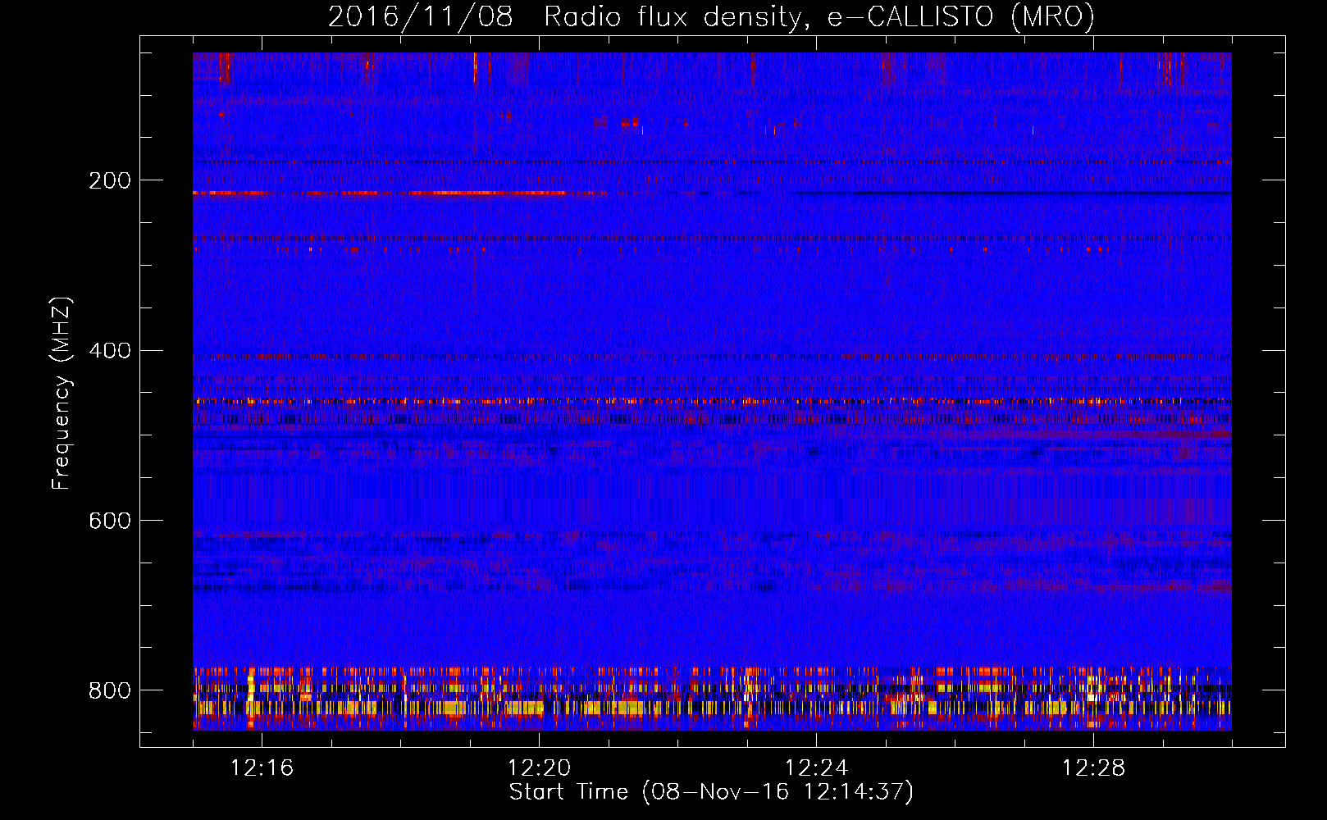Viewport: 1327px width, 820px height.
Task: Click the 600 frequency tick label
Action: click(110, 521)
